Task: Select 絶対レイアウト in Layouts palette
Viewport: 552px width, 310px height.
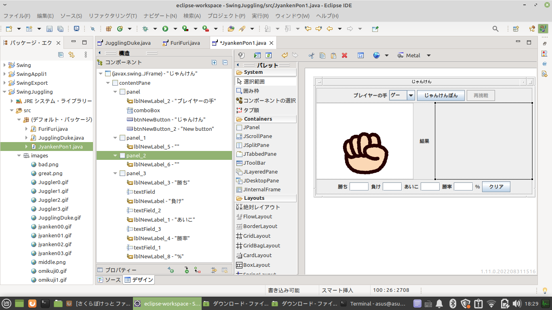Action: click(x=258, y=207)
